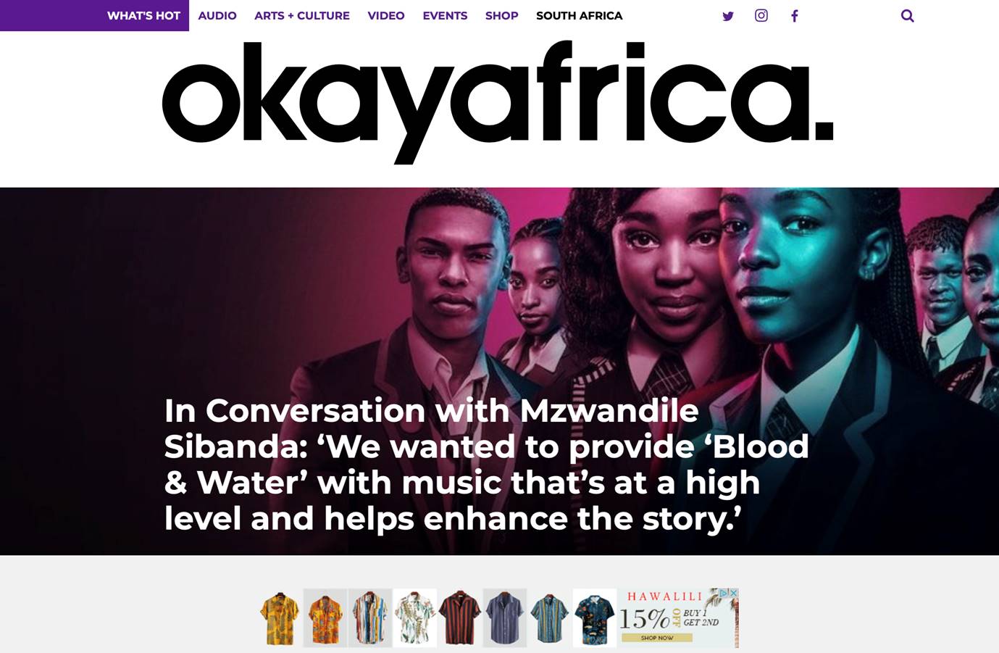Select the yellow Hawaiian shirt in ad
The image size is (999, 653).
280,618
